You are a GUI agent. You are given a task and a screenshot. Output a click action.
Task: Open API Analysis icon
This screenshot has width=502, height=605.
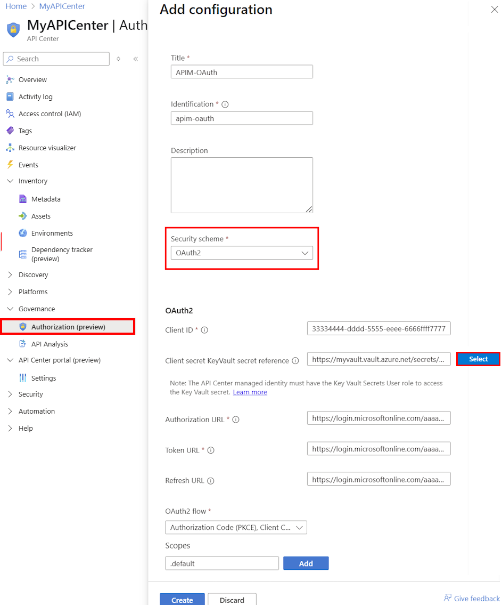tap(23, 344)
